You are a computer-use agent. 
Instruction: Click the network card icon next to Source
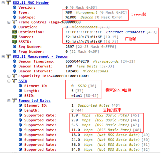click(14, 37)
